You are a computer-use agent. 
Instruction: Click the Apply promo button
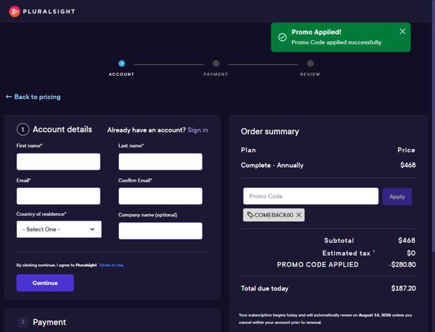coord(397,196)
